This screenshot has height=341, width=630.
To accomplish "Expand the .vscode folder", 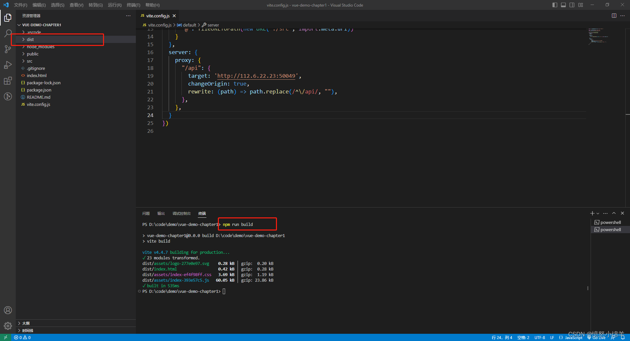I will point(76,32).
